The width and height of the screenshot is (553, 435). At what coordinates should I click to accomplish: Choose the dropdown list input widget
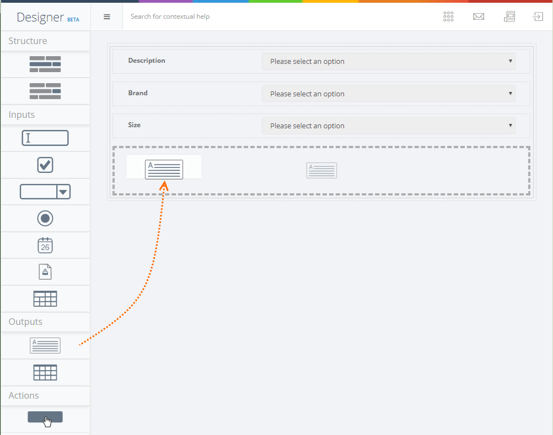(45, 192)
